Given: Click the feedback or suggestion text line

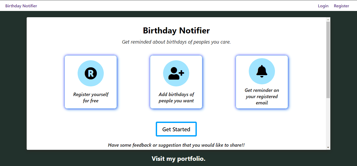Looking at the screenshot, I should click(176, 145).
